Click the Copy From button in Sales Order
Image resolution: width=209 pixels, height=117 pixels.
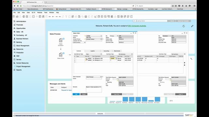click(117, 94)
